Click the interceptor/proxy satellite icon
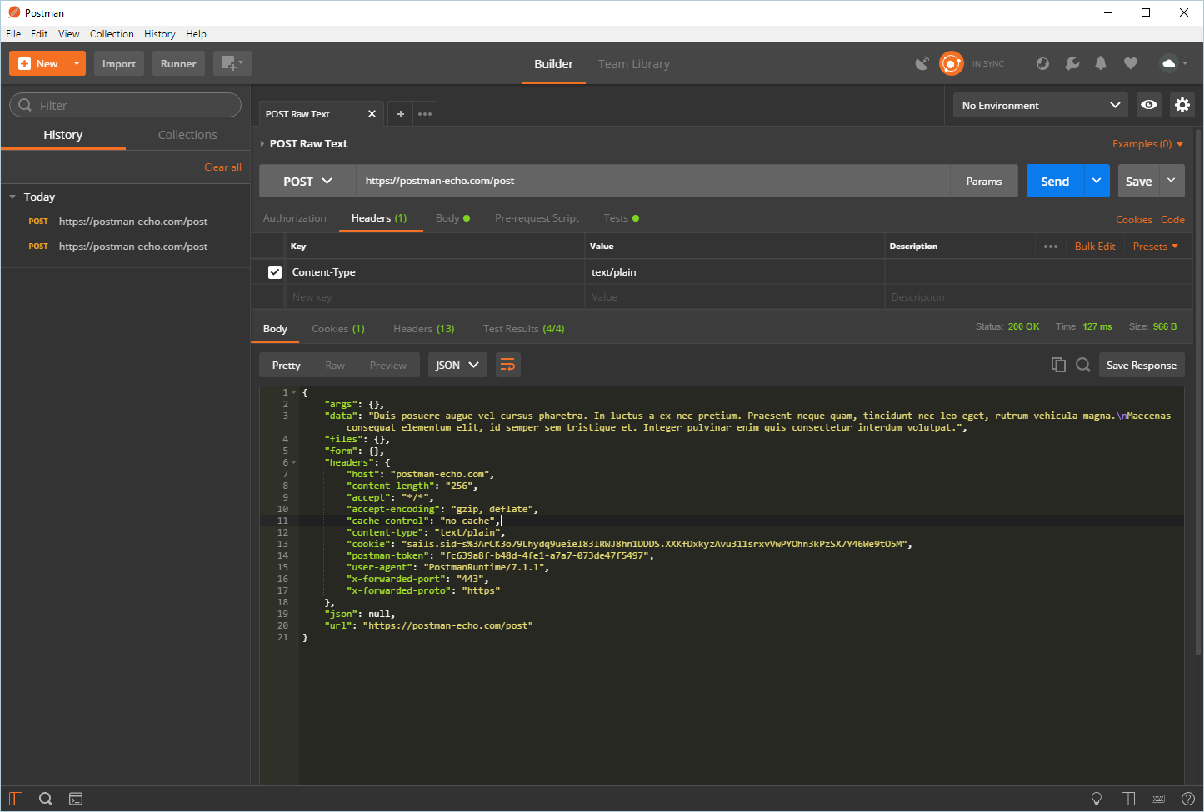Screen dimensions: 1204x812 922,63
